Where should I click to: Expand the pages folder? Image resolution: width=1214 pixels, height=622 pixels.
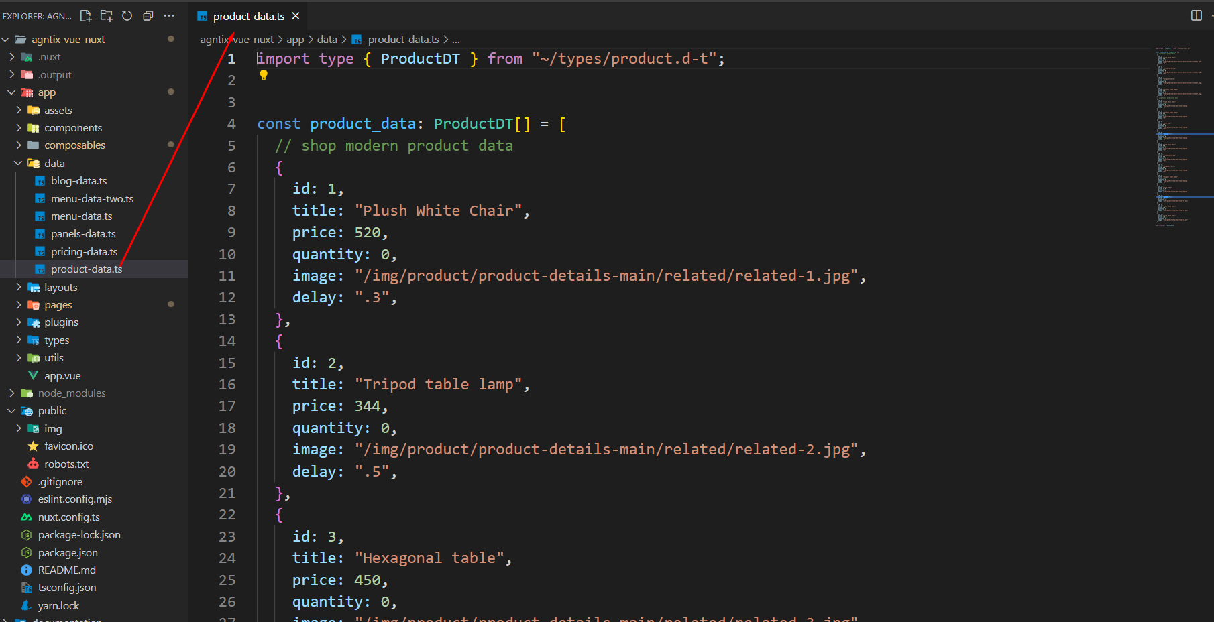click(58, 305)
